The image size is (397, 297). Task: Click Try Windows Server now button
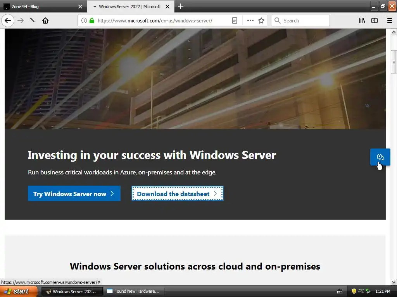point(74,193)
